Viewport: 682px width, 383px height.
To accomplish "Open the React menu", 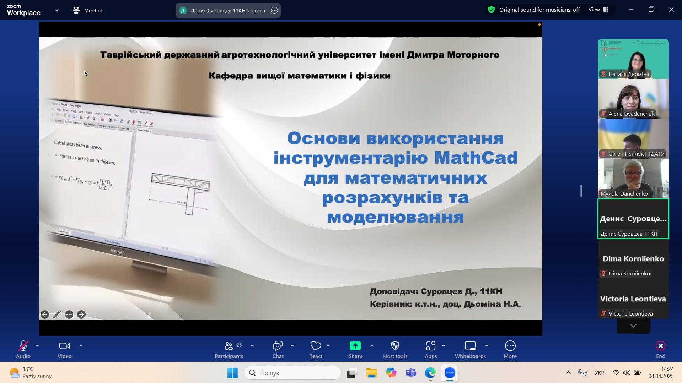I will 316,350.
